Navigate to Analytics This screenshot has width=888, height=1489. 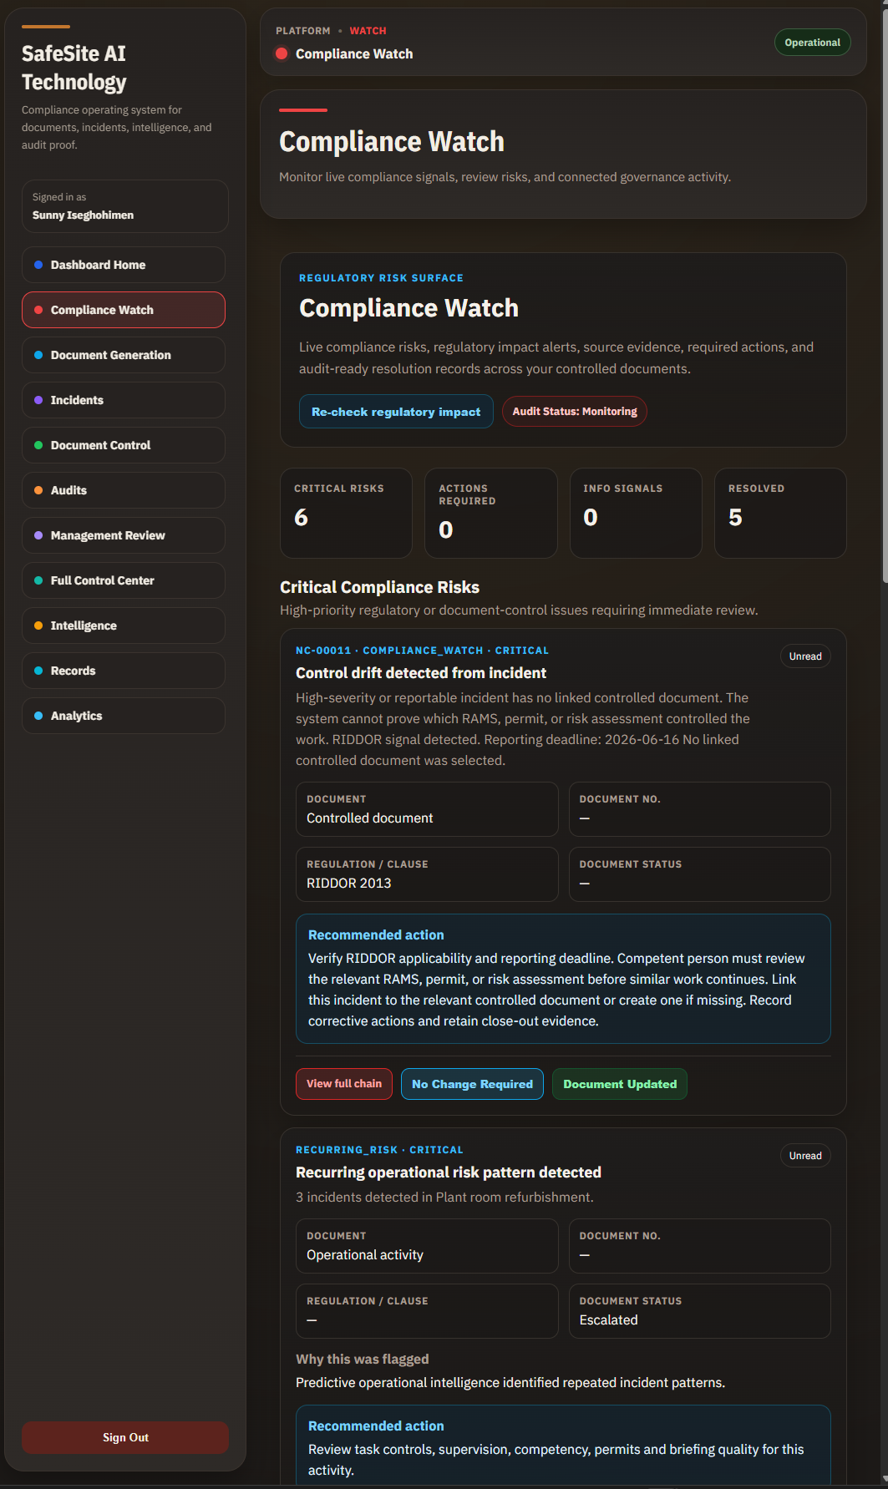[124, 716]
